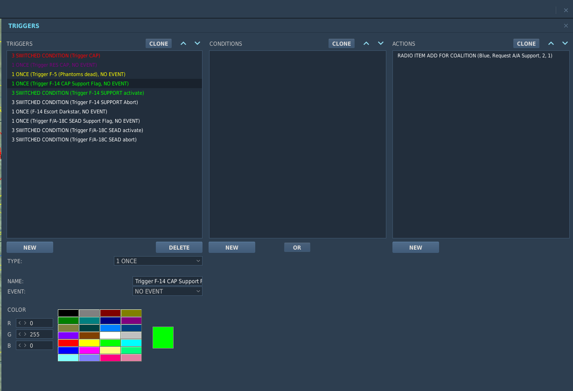
Task: Delete the selected trigger
Action: coord(179,247)
